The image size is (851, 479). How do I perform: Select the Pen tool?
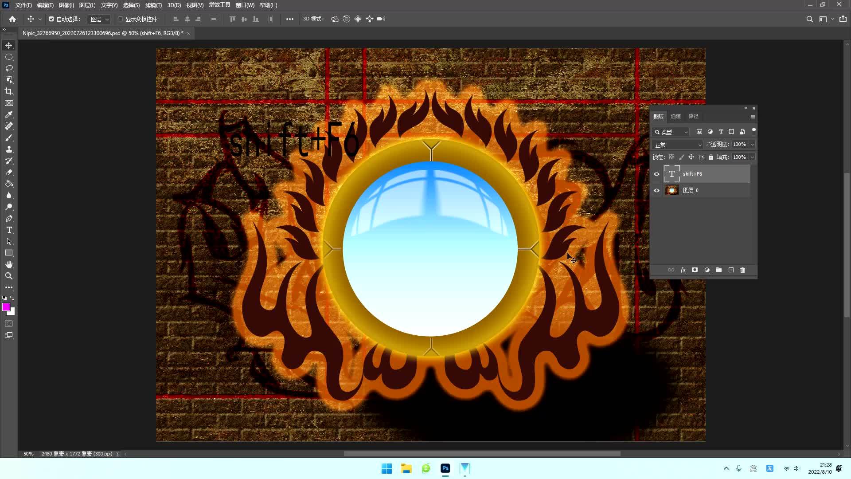pos(9,219)
